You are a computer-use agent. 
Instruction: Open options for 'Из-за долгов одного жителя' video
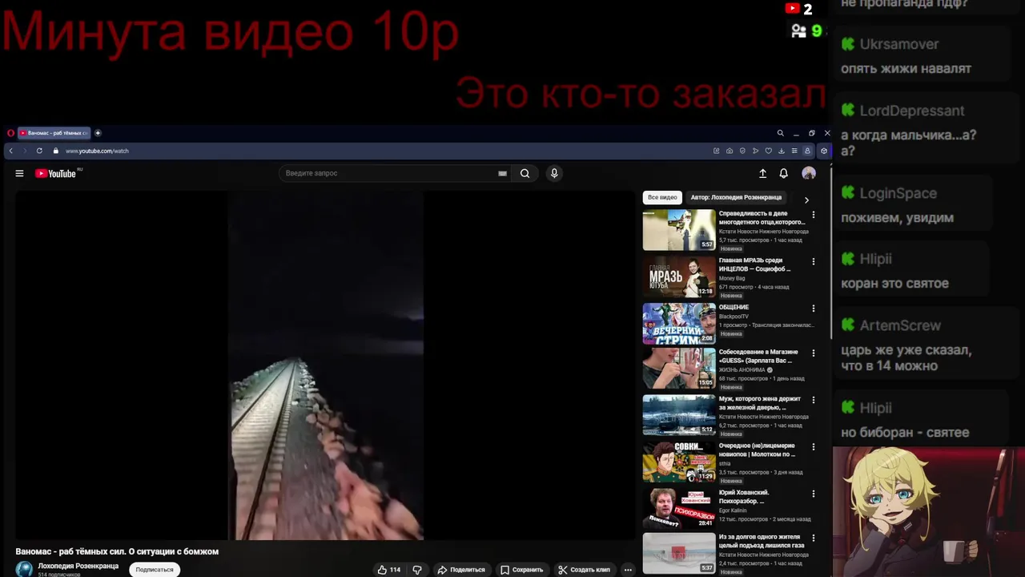pyautogui.click(x=814, y=538)
